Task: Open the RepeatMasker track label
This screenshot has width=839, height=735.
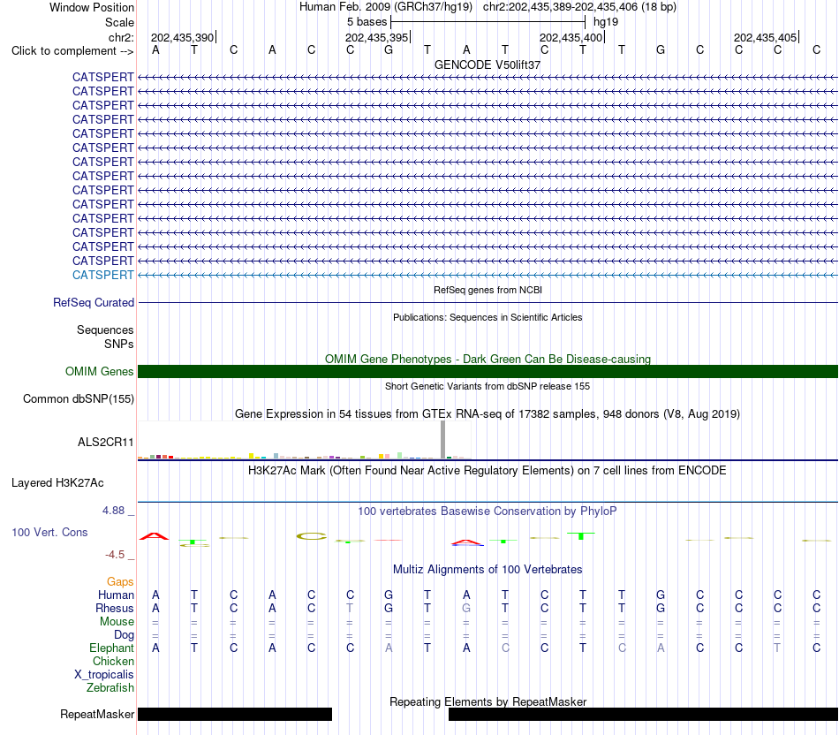Action: [97, 714]
